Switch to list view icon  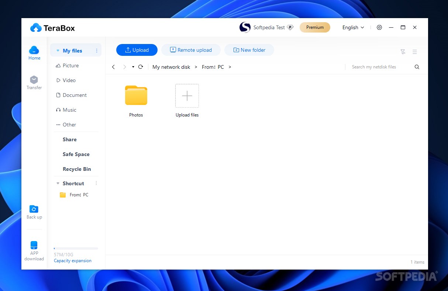[415, 52]
